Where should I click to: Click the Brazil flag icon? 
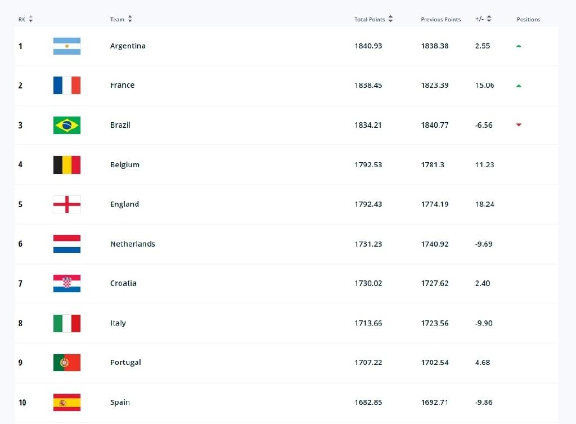pyautogui.click(x=67, y=125)
